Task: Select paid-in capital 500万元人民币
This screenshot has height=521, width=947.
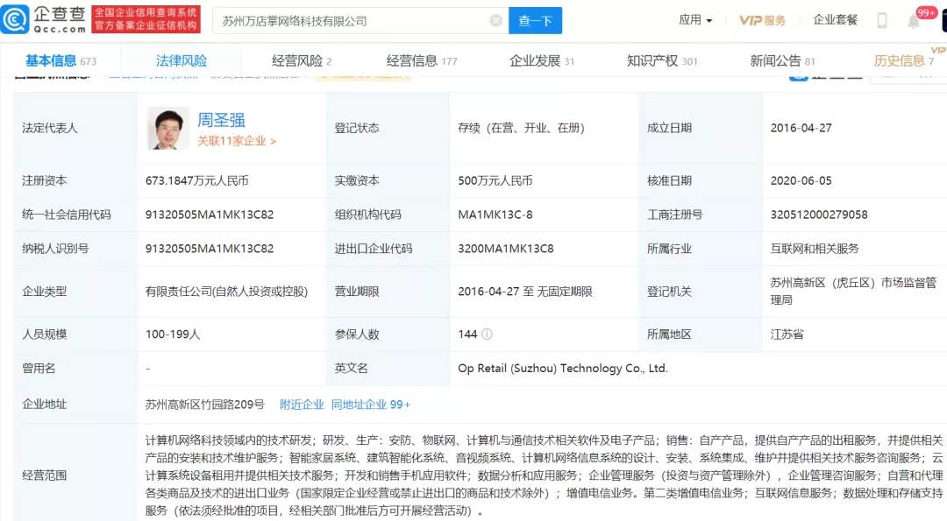Action: 495,180
